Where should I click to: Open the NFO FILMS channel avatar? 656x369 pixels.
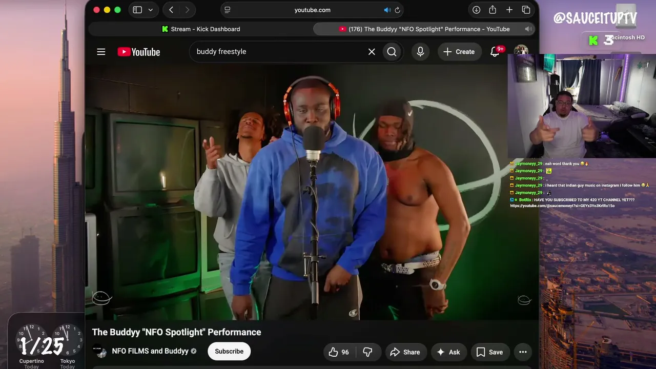coord(100,352)
